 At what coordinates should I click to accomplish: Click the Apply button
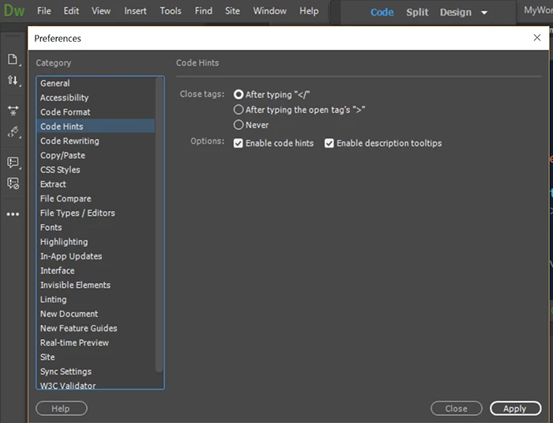pyautogui.click(x=515, y=409)
